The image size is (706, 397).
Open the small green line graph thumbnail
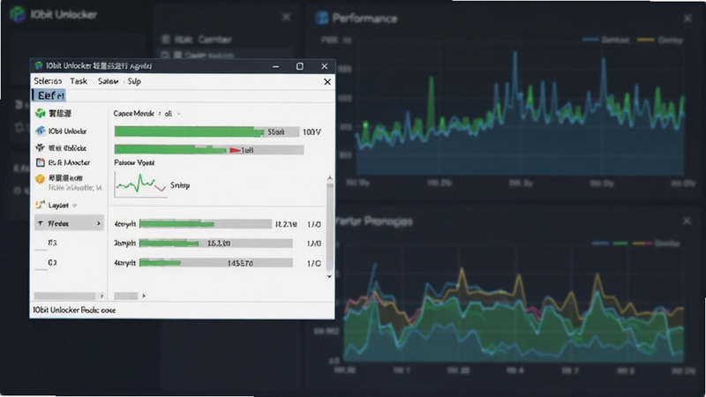pyautogui.click(x=140, y=184)
